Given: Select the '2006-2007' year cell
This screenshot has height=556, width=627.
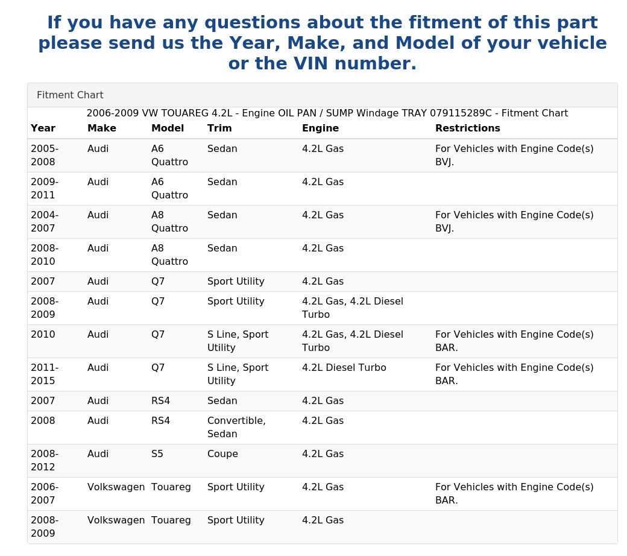Looking at the screenshot, I should 45,494.
